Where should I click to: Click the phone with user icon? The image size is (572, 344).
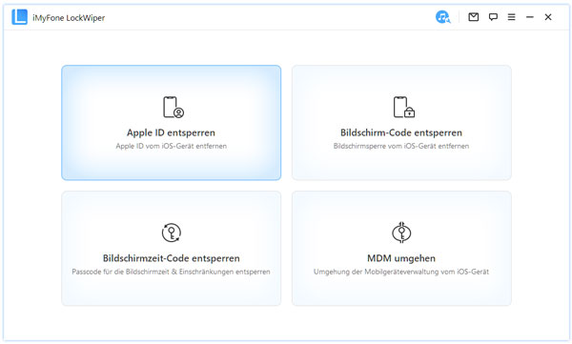pyautogui.click(x=173, y=108)
